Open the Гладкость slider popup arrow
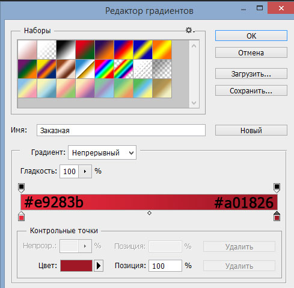 pos(85,171)
